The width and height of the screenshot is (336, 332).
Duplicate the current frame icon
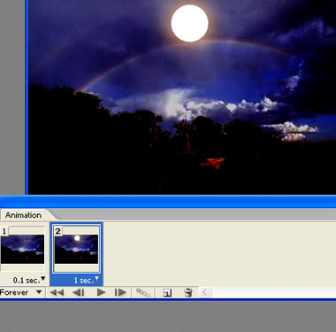pyautogui.click(x=167, y=293)
